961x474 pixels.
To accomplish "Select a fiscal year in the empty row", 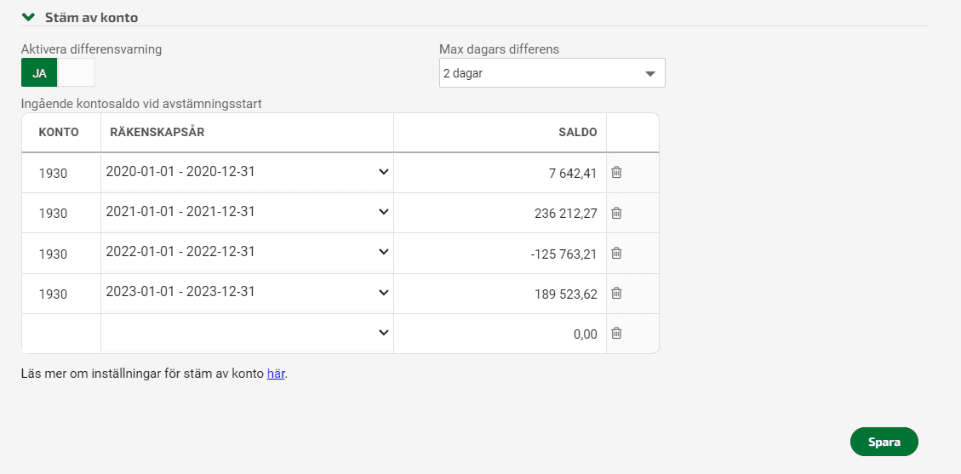I will [247, 333].
